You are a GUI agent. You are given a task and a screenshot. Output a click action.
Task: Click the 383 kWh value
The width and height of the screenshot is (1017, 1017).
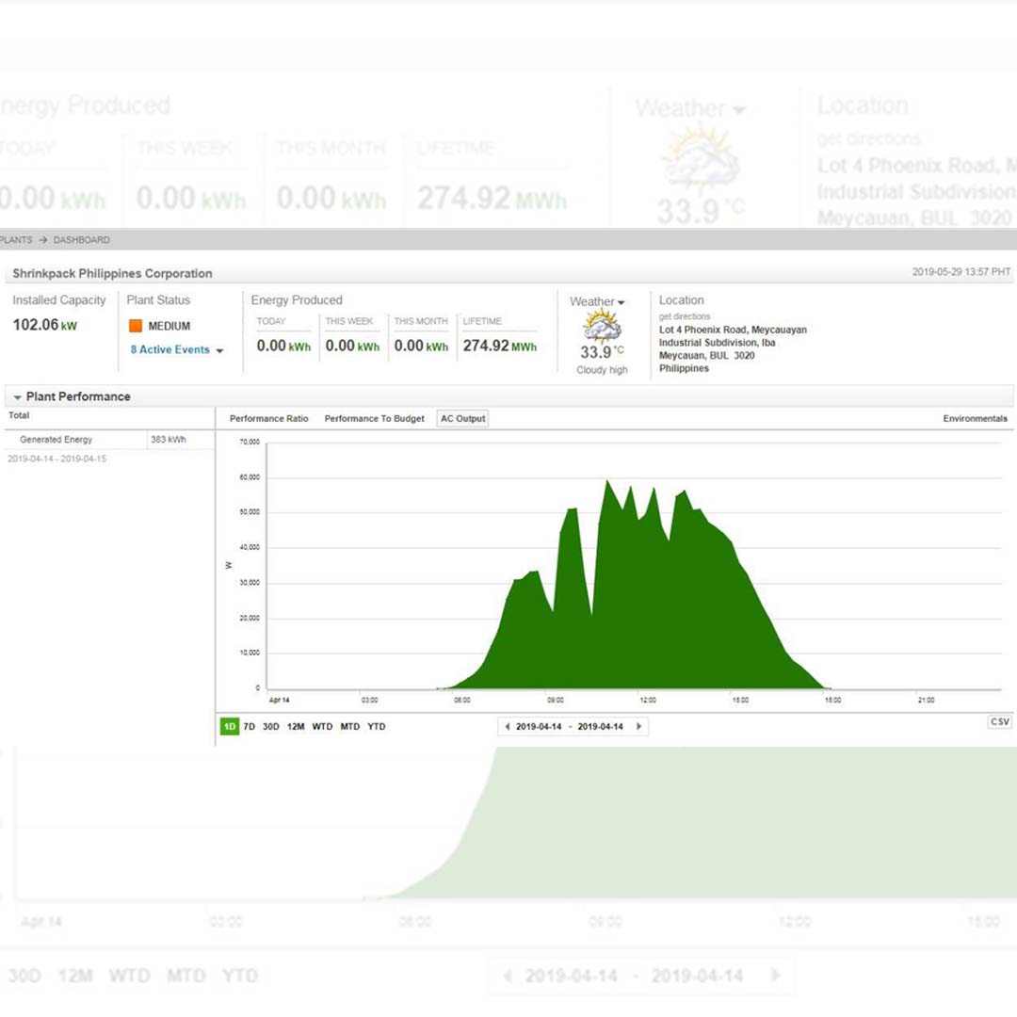pyautogui.click(x=168, y=440)
